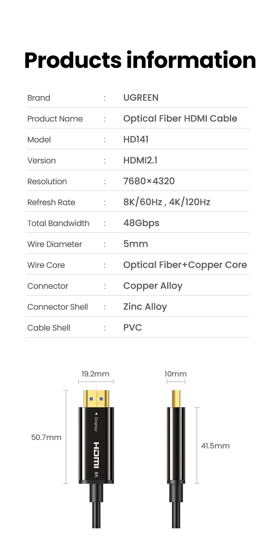
Task: Click the gold plug tip of the front-view connector
Action: pos(96,398)
